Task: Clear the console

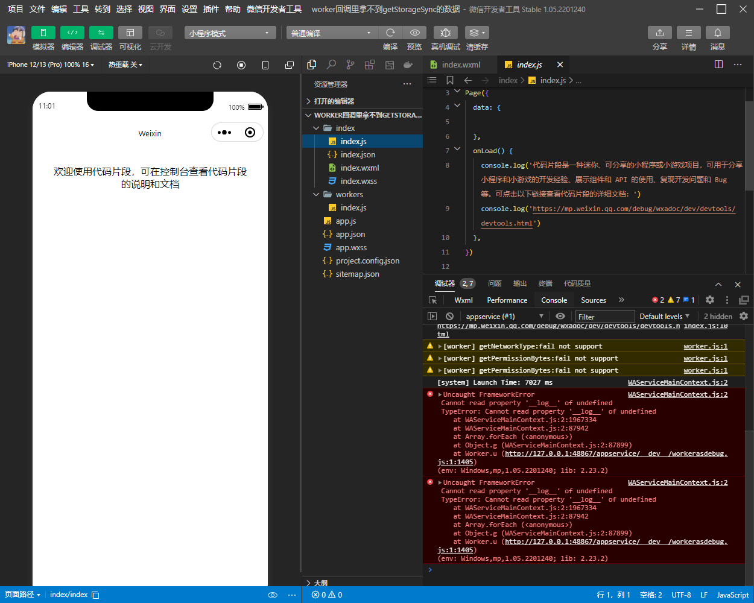Action: point(449,316)
